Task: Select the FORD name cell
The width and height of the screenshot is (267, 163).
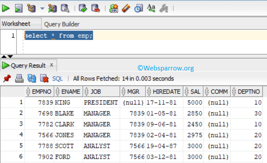Action: (x=69, y=157)
